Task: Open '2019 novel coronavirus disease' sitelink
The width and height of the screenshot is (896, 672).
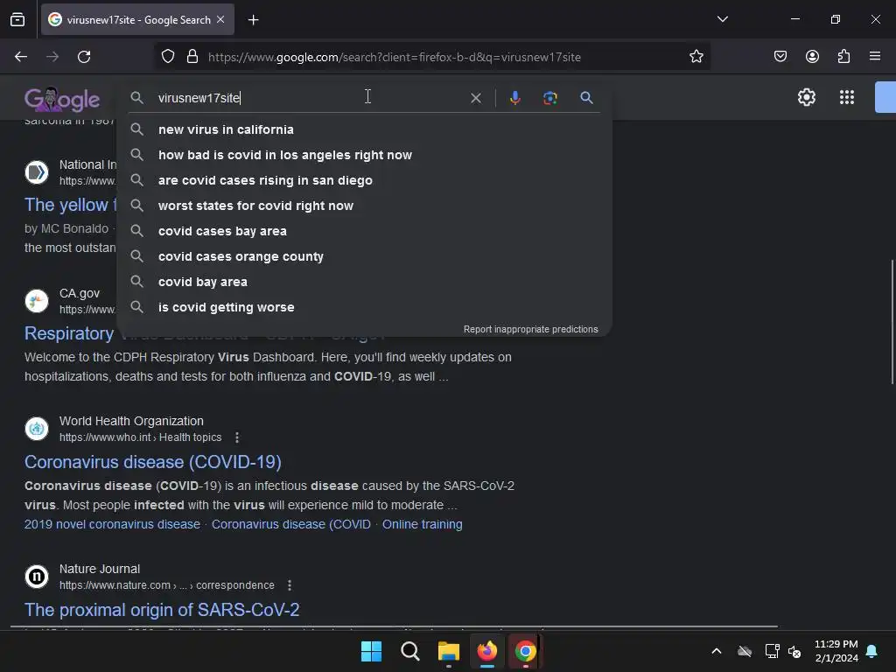Action: click(112, 524)
